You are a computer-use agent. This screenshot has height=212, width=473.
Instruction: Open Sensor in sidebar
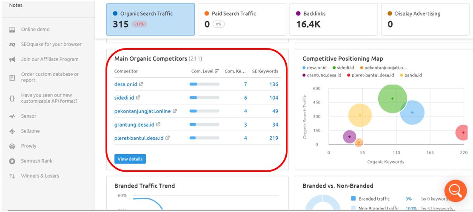[x=28, y=116]
